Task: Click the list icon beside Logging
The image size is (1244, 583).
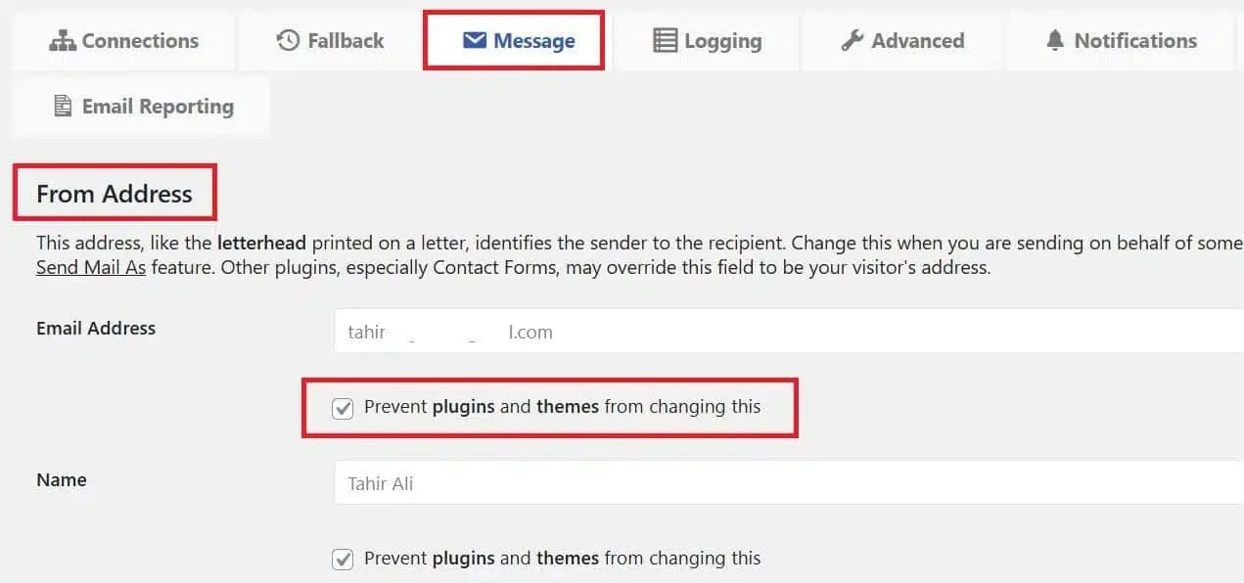Action: click(x=665, y=41)
